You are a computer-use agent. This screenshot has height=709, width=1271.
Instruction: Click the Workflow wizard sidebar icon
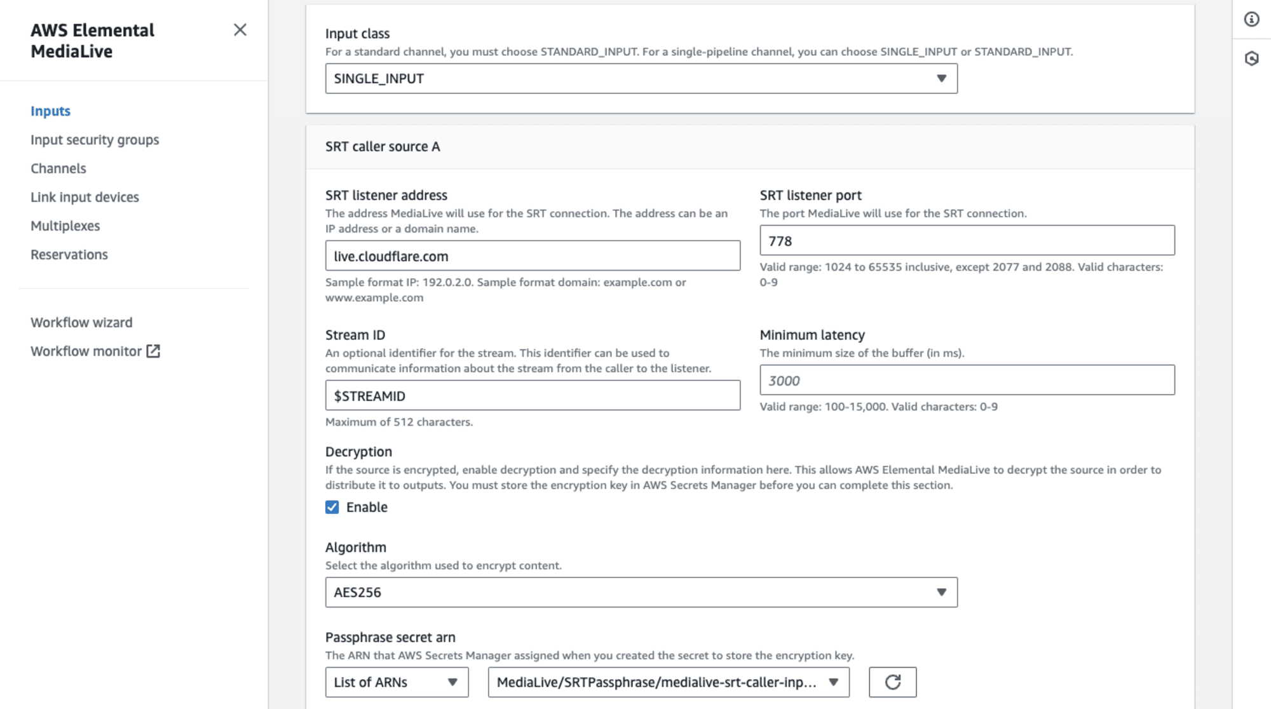81,322
